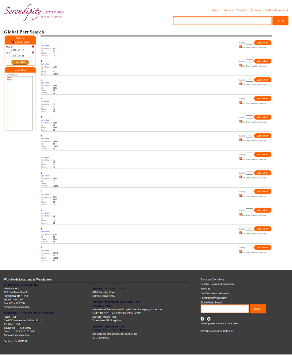Open the sales email address link
Viewport: 292px width, 356px height.
(x=219, y=323)
